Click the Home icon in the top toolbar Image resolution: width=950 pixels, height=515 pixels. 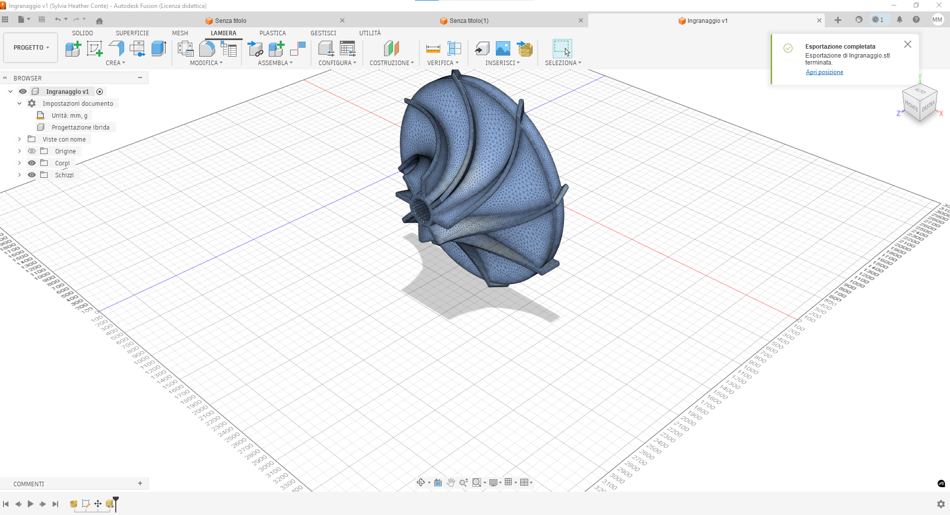point(99,21)
